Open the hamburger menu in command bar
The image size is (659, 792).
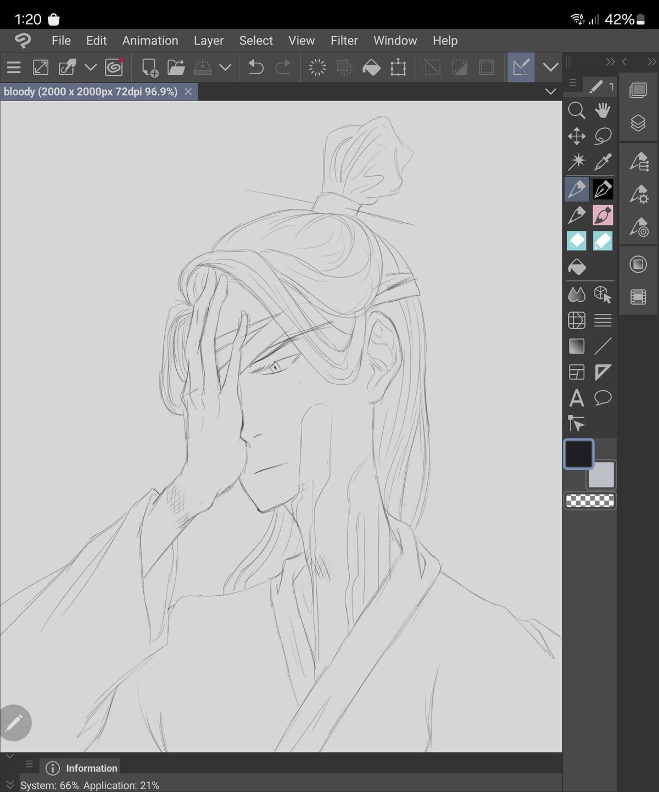[x=14, y=68]
